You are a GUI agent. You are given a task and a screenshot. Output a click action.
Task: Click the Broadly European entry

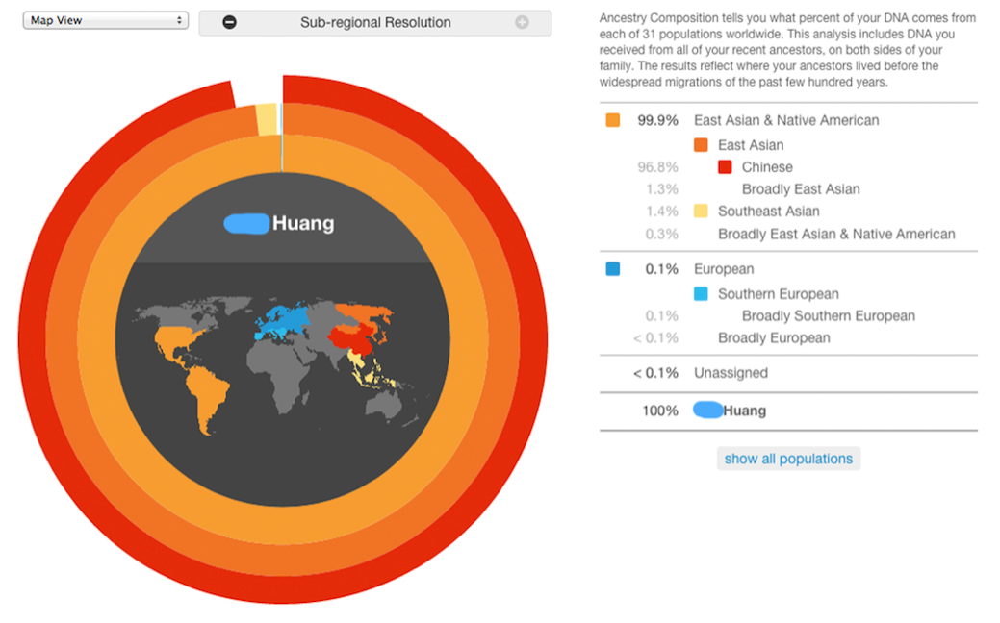click(x=774, y=337)
